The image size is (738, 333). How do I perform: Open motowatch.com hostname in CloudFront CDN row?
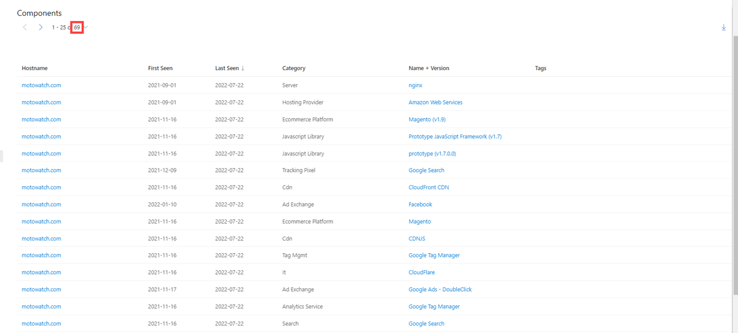coord(41,187)
